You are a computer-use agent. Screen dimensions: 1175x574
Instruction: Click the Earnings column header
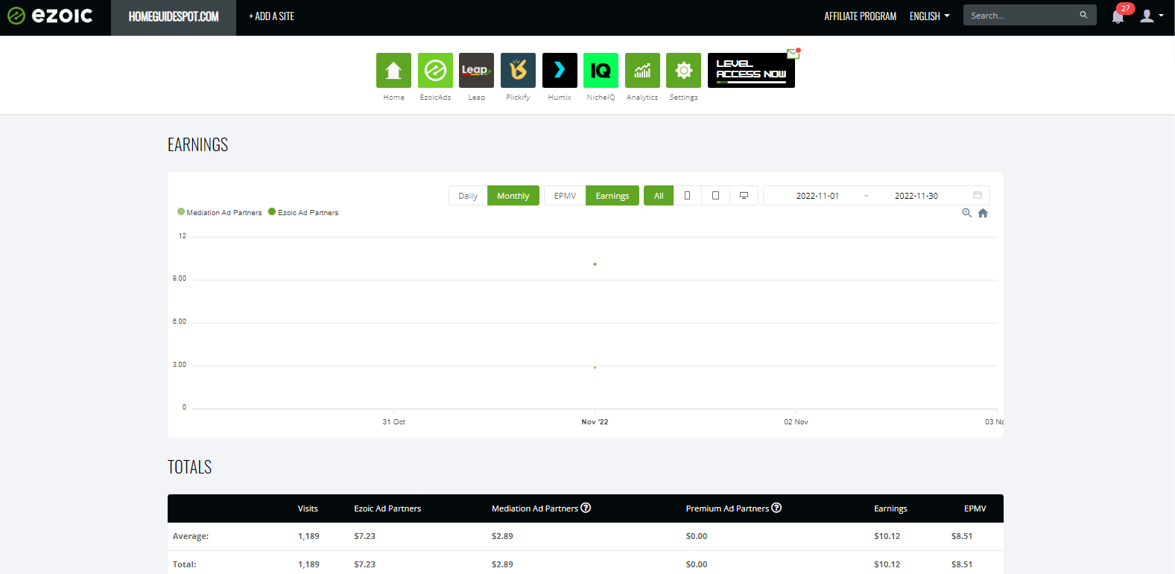pos(890,508)
